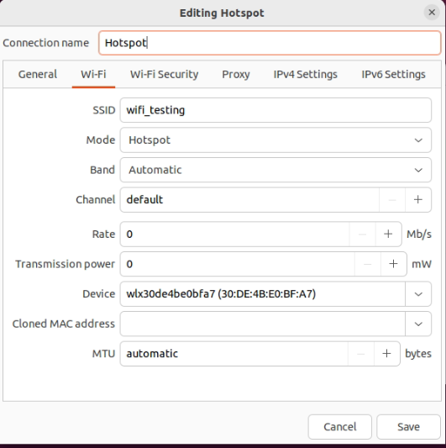This screenshot has width=446, height=448.
Task: Switch to the General tab
Action: coord(38,75)
